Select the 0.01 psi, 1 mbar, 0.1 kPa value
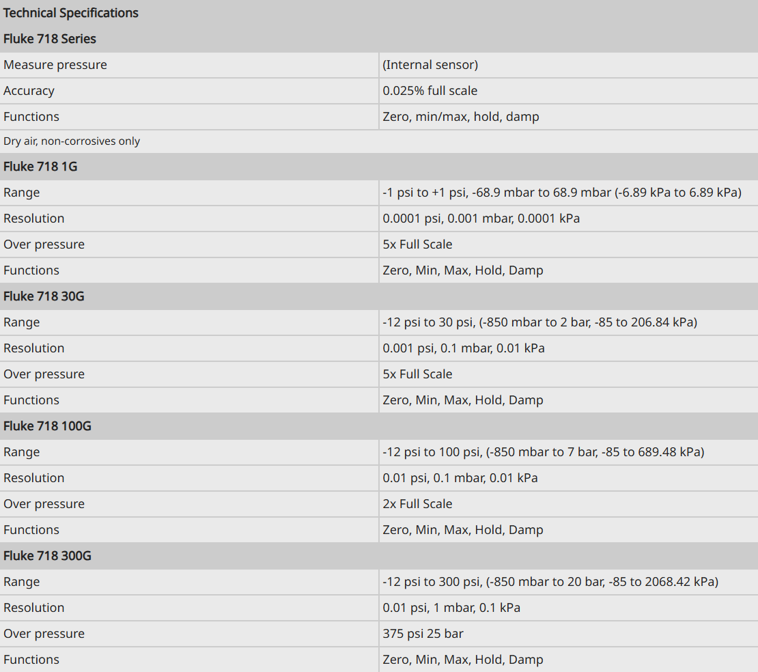 [451, 608]
